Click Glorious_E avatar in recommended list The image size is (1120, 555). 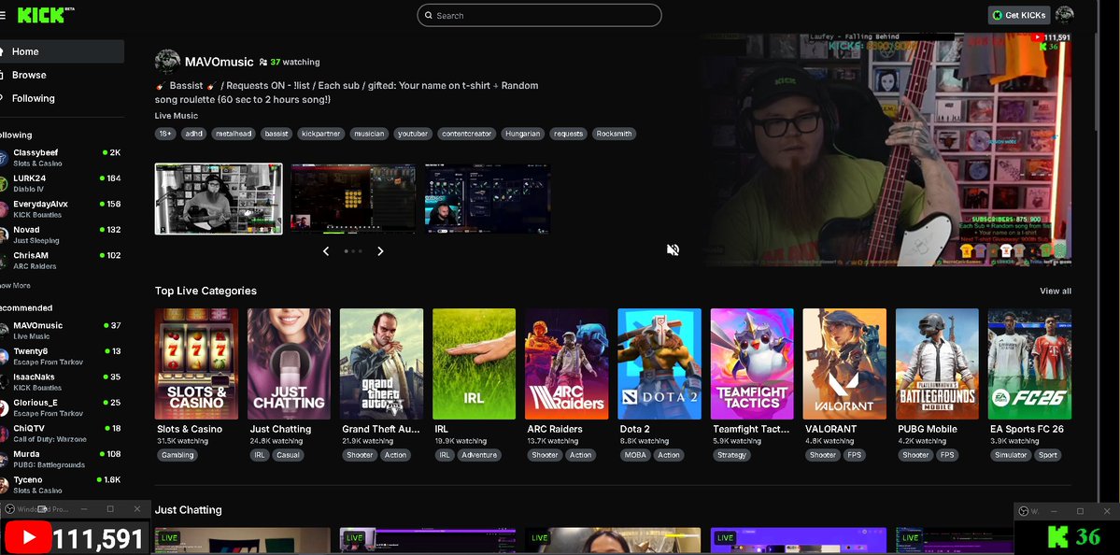tap(3, 408)
